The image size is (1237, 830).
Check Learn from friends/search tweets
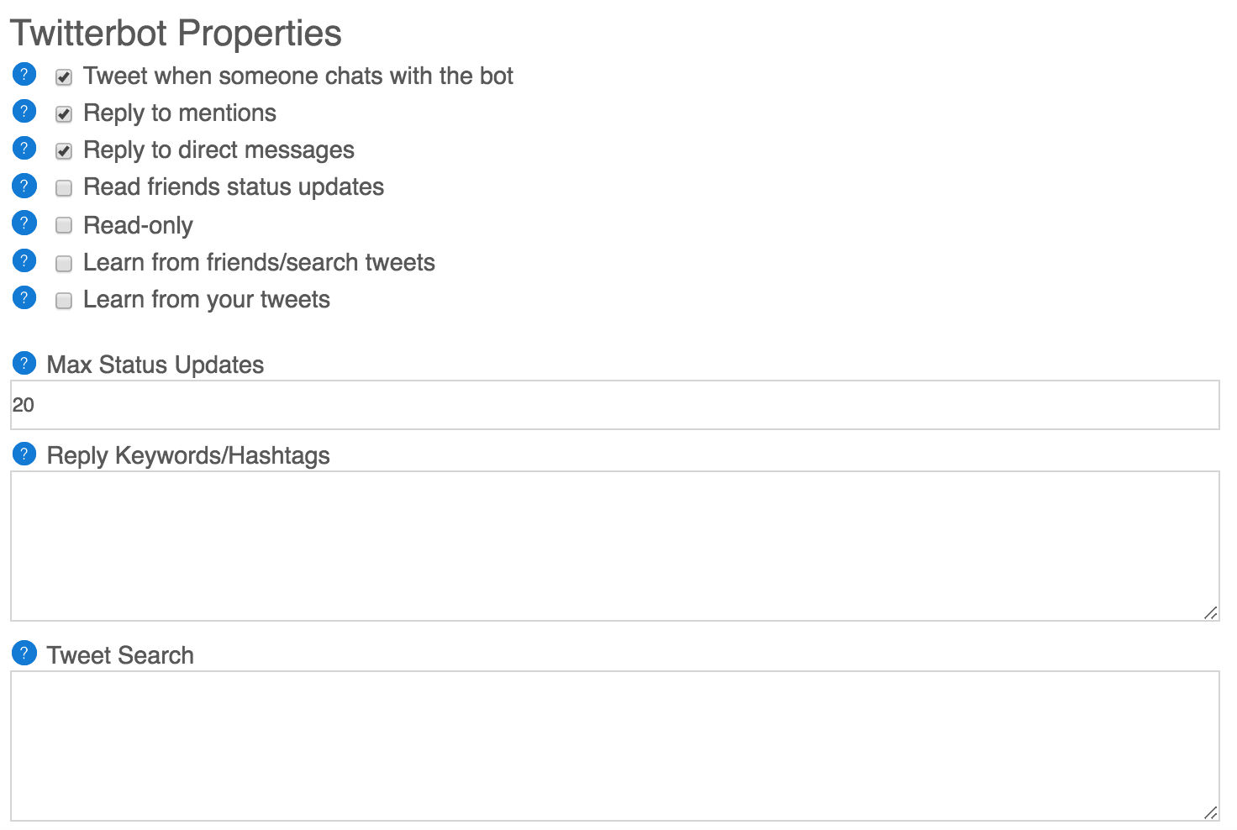pyautogui.click(x=64, y=264)
